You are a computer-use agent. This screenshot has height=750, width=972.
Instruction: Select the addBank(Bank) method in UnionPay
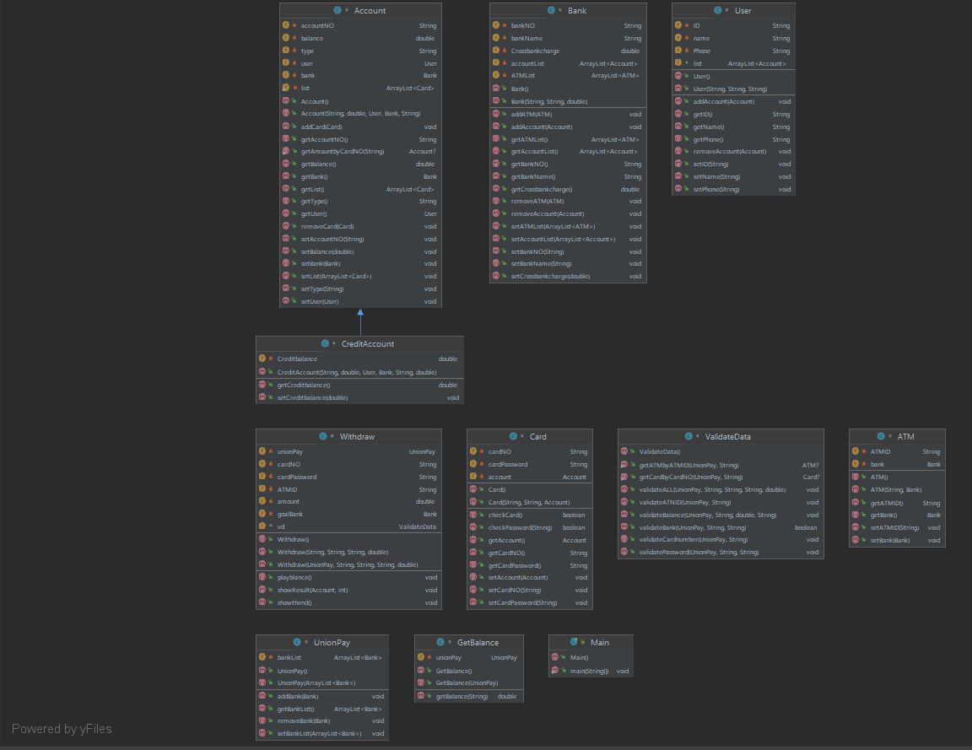[x=322, y=696]
